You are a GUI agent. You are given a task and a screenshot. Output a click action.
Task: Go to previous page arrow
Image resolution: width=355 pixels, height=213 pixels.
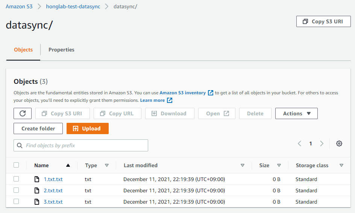299,144
